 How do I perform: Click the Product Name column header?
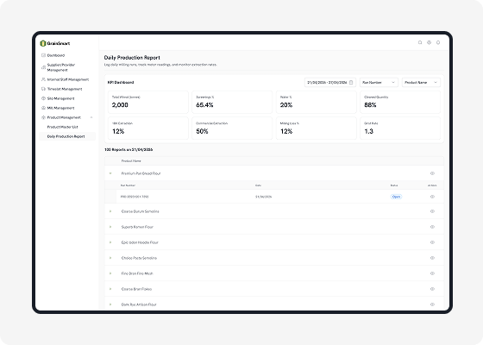click(131, 161)
